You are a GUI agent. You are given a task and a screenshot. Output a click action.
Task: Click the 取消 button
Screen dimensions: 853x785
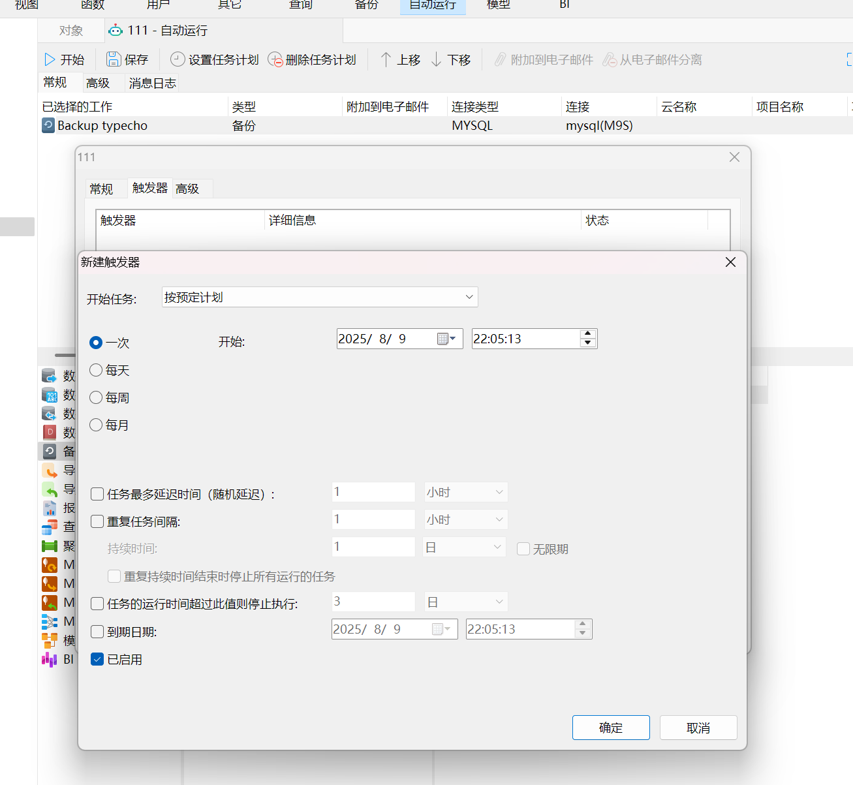pos(698,728)
